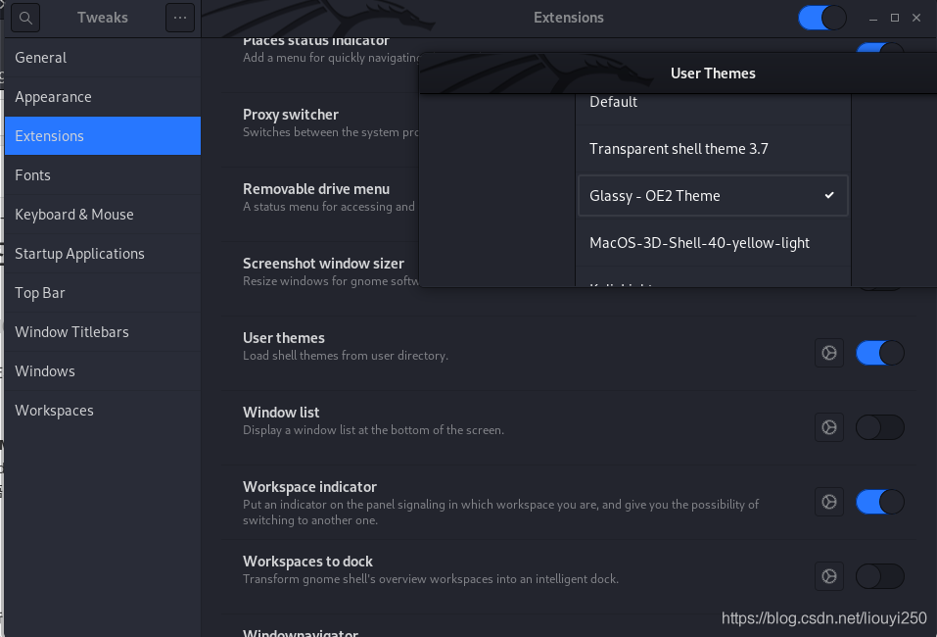This screenshot has height=637, width=937.
Task: Open Window list extension settings gear
Action: 829,427
